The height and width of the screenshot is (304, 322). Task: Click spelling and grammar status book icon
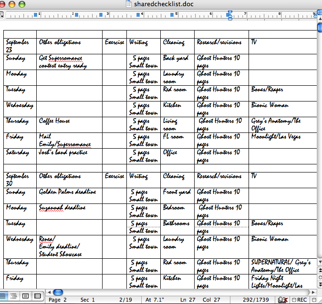click(x=282, y=300)
